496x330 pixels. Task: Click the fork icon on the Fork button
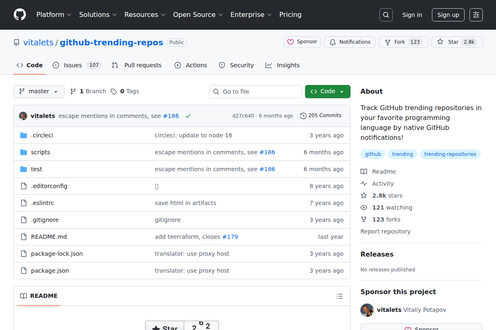point(387,42)
